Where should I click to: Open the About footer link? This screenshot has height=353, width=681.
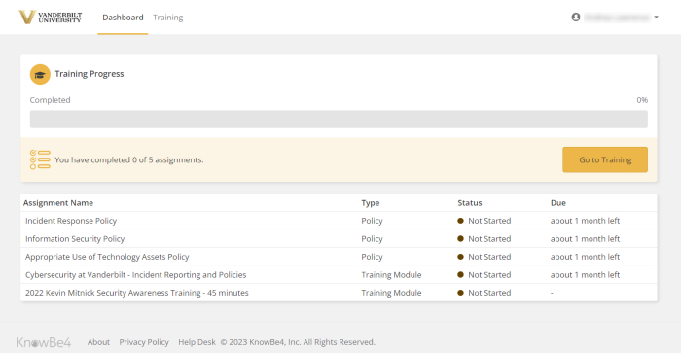98,342
